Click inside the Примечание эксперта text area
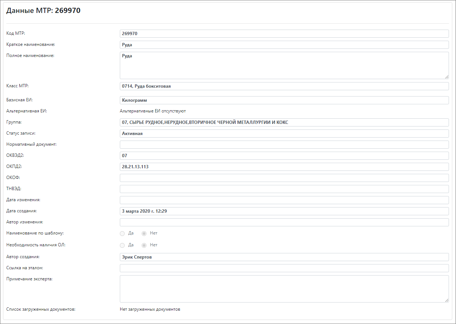The image size is (456, 324). click(284, 289)
